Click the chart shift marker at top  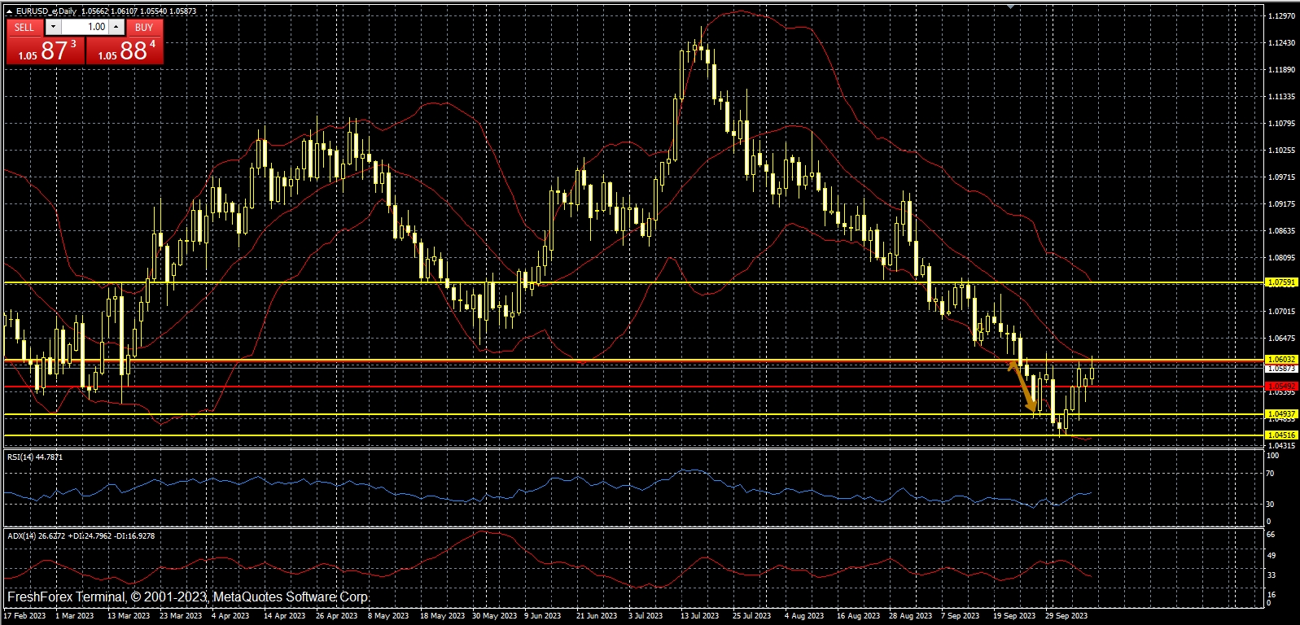1010,7
